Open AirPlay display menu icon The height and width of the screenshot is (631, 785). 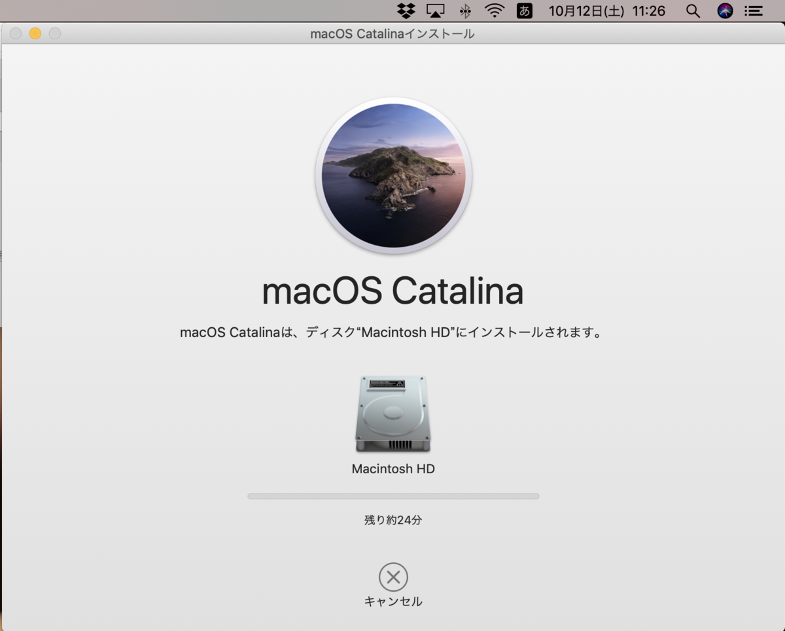pos(436,10)
